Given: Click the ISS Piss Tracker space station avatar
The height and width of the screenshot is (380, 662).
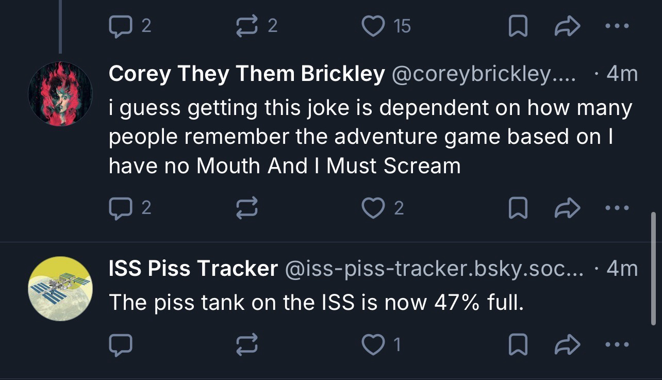Looking at the screenshot, I should pyautogui.click(x=60, y=288).
